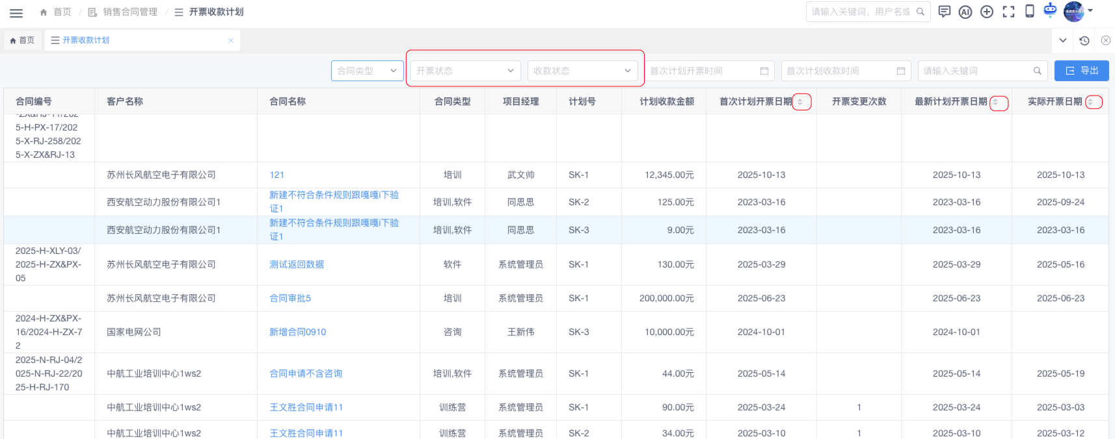Click the mobile phone icon in header

(x=1030, y=12)
